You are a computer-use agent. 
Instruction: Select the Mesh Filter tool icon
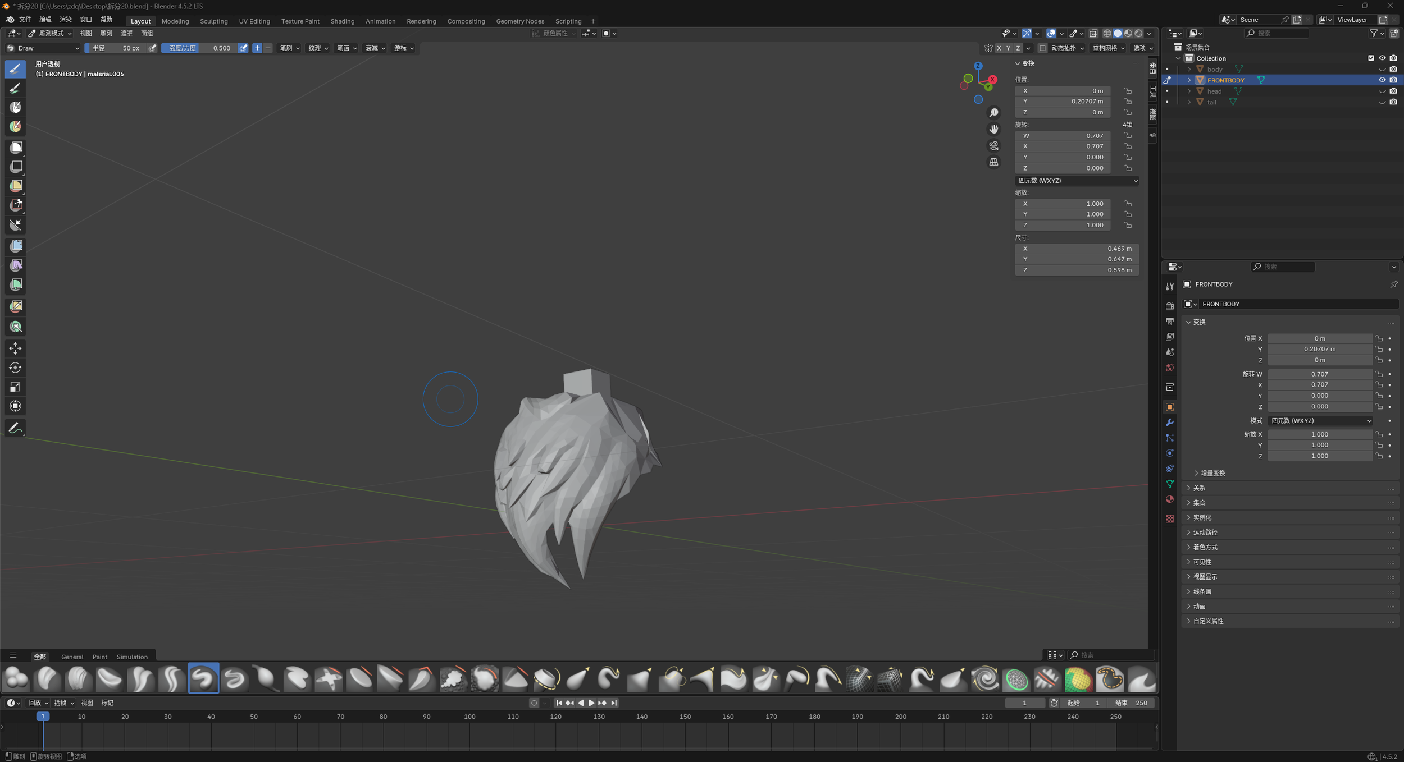[16, 246]
